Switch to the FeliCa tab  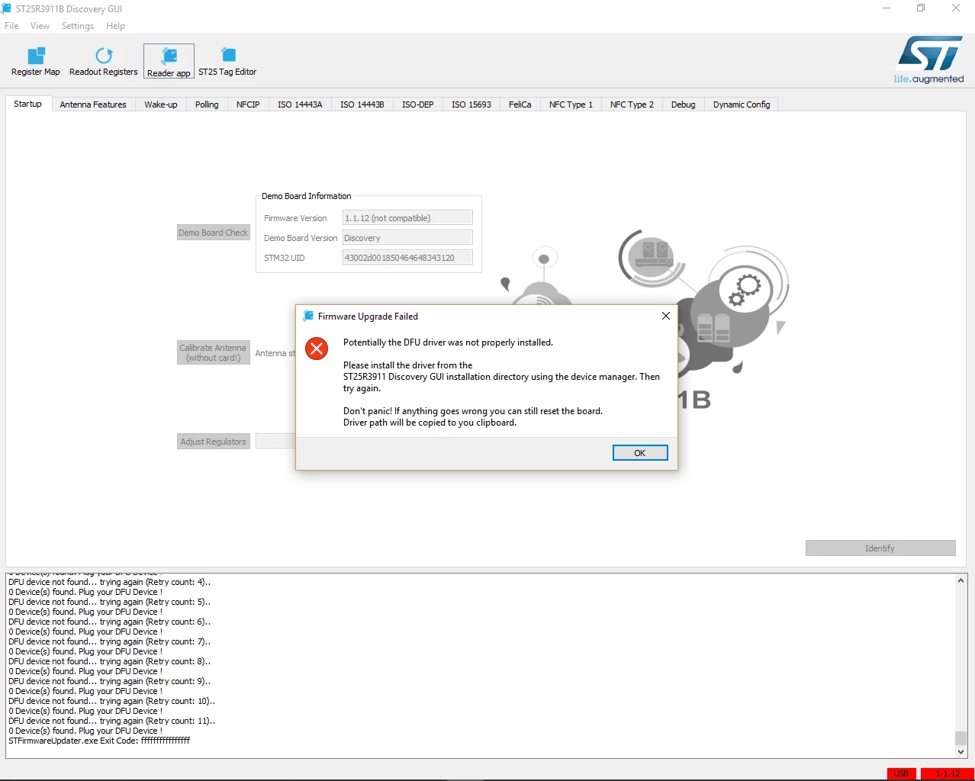520,104
